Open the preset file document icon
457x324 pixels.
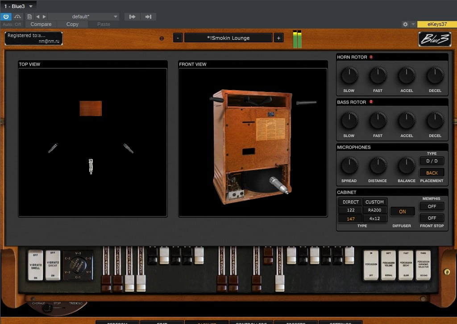29,17
